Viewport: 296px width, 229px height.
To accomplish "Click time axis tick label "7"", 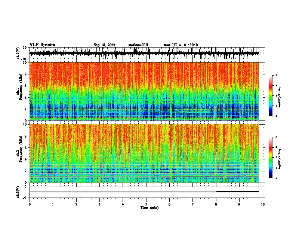I will [x=193, y=204].
